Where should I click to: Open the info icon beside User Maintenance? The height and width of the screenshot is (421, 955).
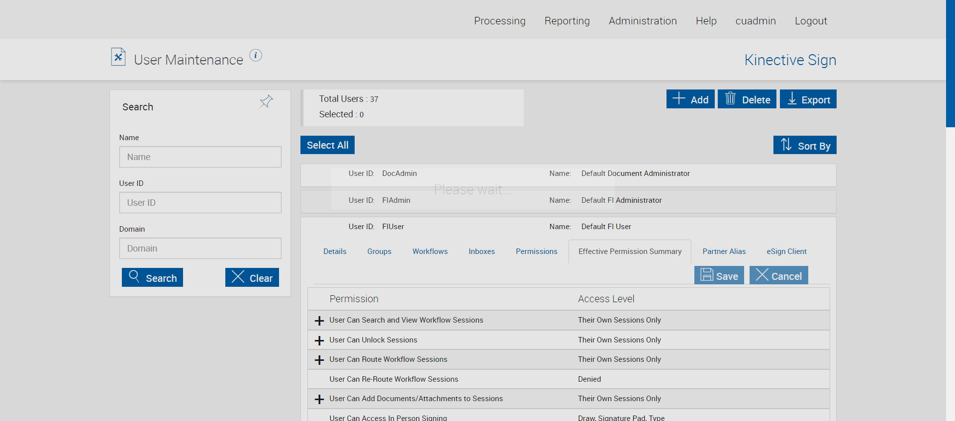tap(256, 55)
